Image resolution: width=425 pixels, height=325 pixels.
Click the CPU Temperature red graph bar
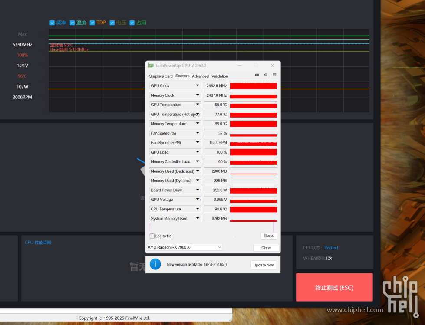coord(254,209)
